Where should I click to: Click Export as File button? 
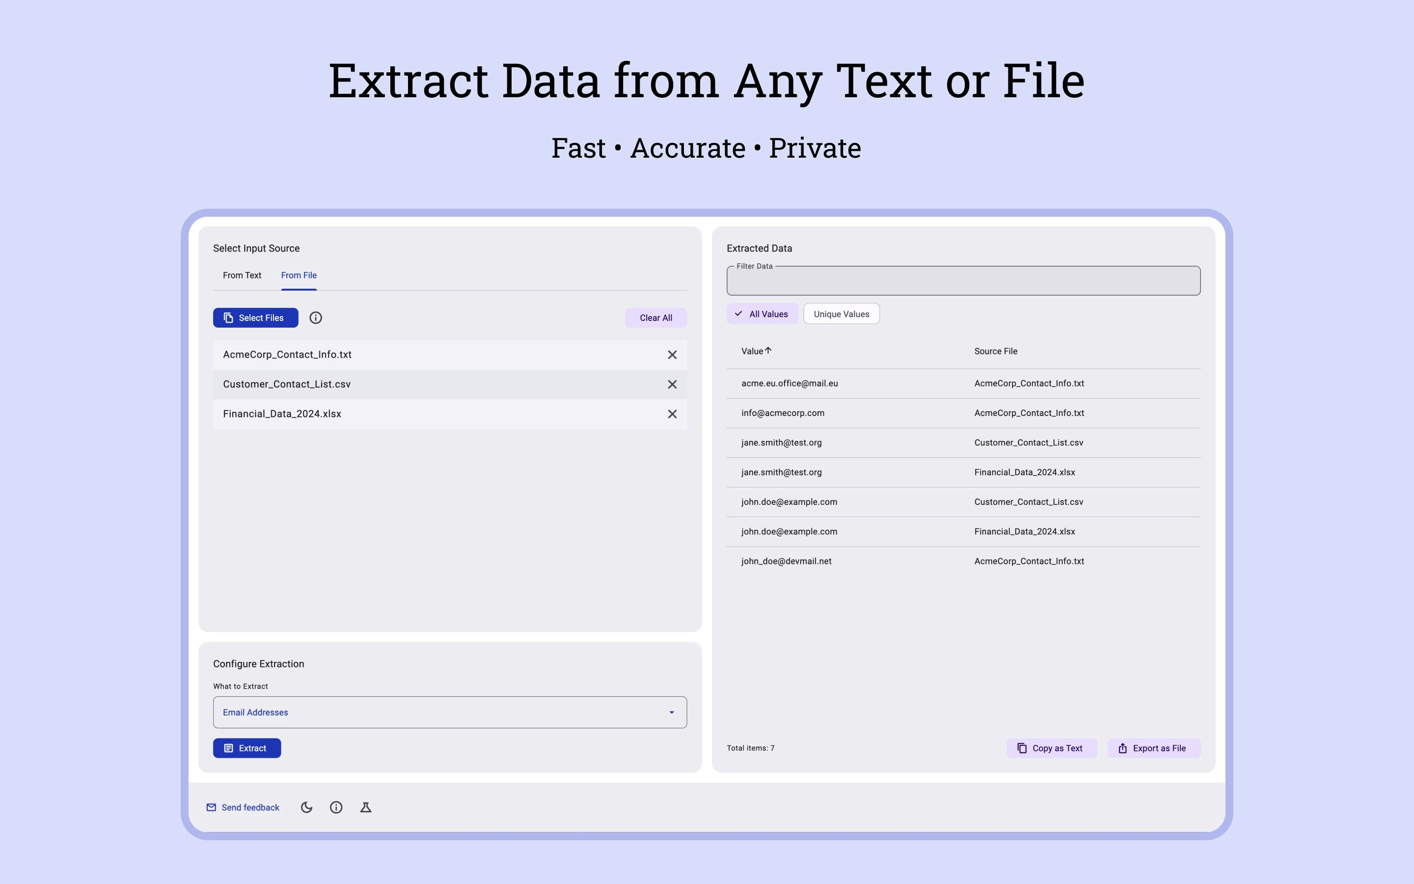click(1153, 748)
